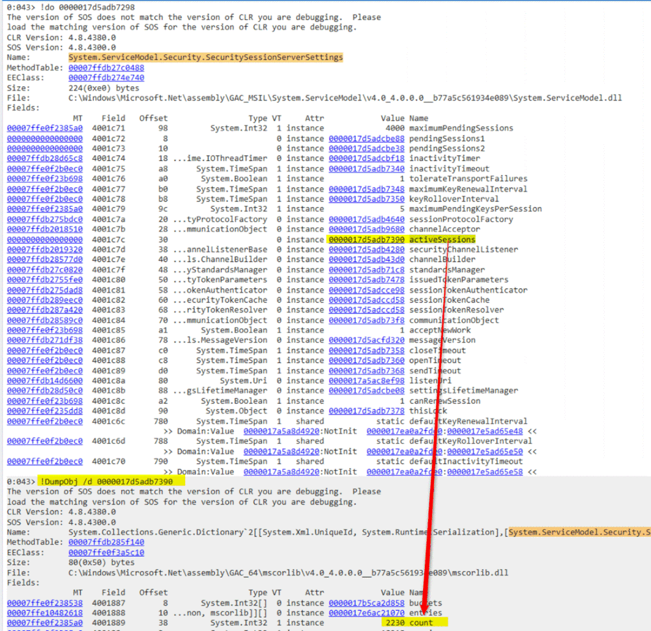Open MethodTable link 00007ffdb27c0488
This screenshot has width=651, height=631.
pos(106,68)
